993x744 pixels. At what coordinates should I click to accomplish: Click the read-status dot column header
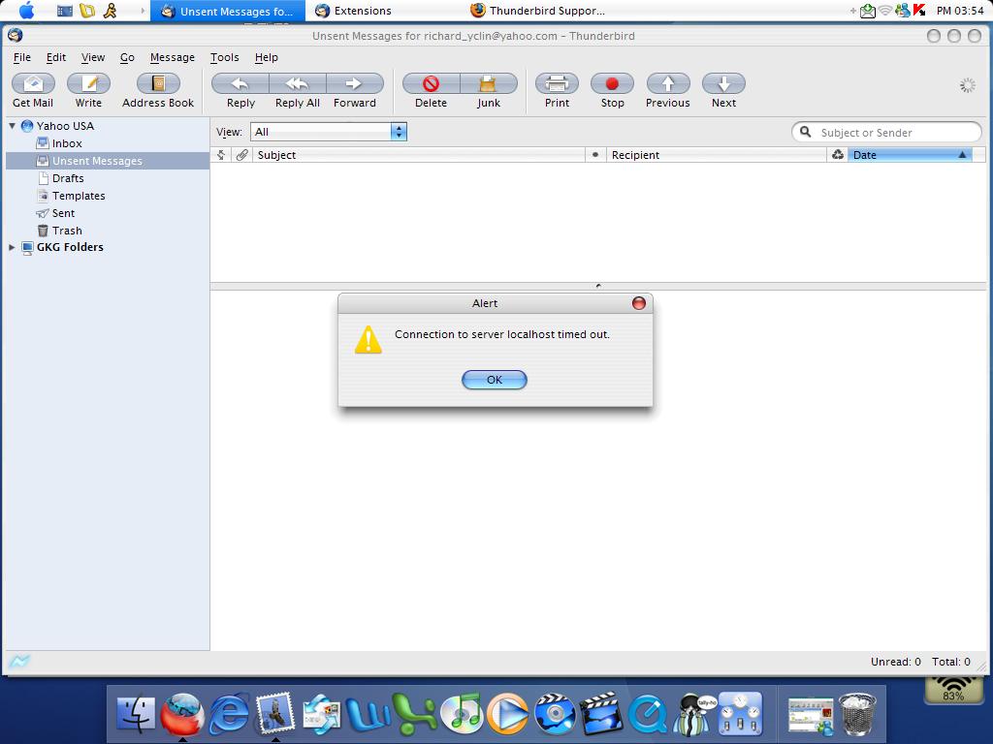[x=595, y=154]
